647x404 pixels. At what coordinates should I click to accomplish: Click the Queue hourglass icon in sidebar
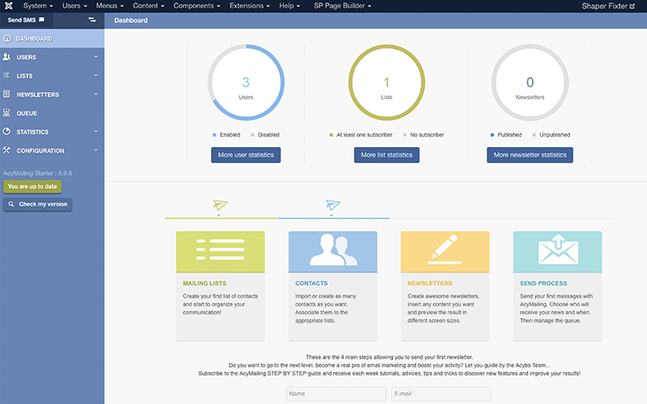[x=7, y=113]
